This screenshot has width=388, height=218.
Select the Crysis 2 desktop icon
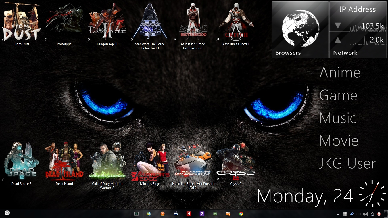236,164
